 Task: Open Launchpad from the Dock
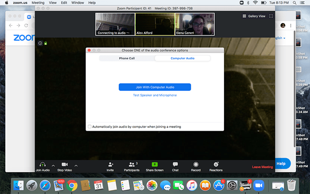pyautogui.click(x=32, y=186)
